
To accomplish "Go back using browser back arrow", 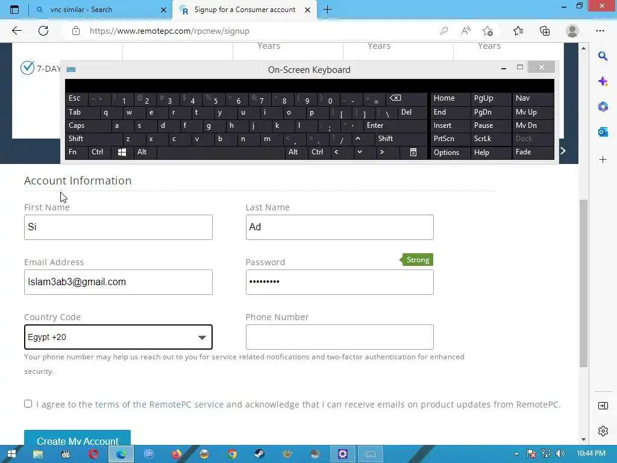I will (16, 31).
